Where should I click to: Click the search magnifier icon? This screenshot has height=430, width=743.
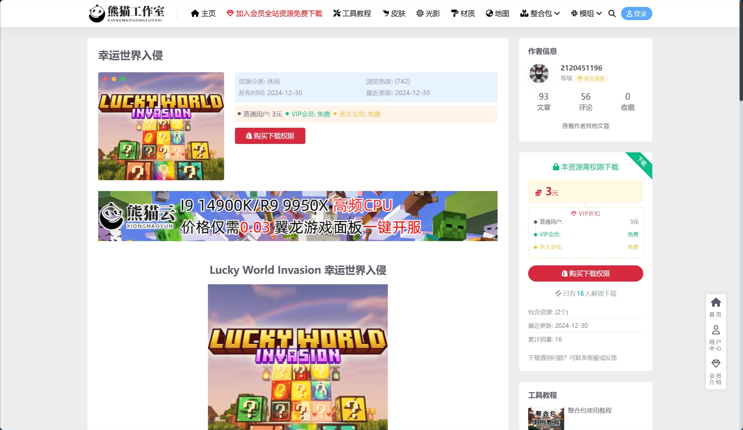pyautogui.click(x=612, y=13)
